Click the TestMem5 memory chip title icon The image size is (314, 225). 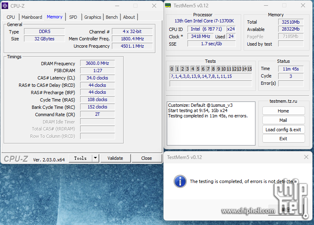[168, 5]
